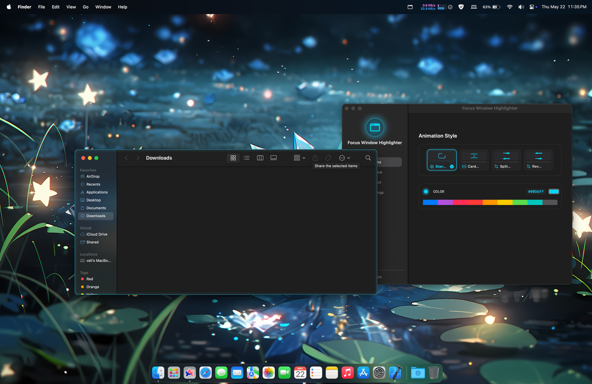
Task: Pick the green segment of color strip
Action: pyautogui.click(x=520, y=202)
